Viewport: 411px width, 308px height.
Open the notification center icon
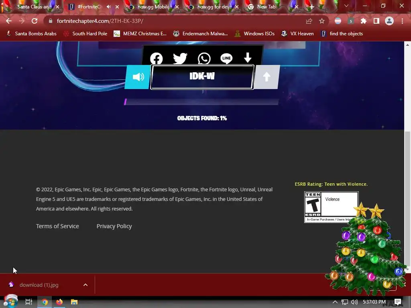tap(398, 302)
